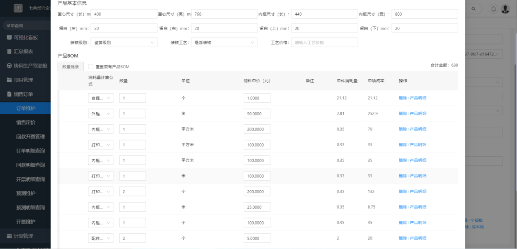Click 产品明细 in the 252.9 cost row
The width and height of the screenshot is (517, 249).
click(x=418, y=114)
